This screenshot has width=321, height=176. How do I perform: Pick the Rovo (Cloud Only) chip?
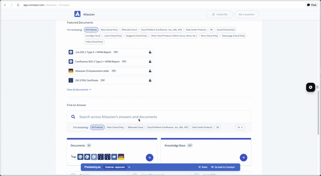[209, 36]
